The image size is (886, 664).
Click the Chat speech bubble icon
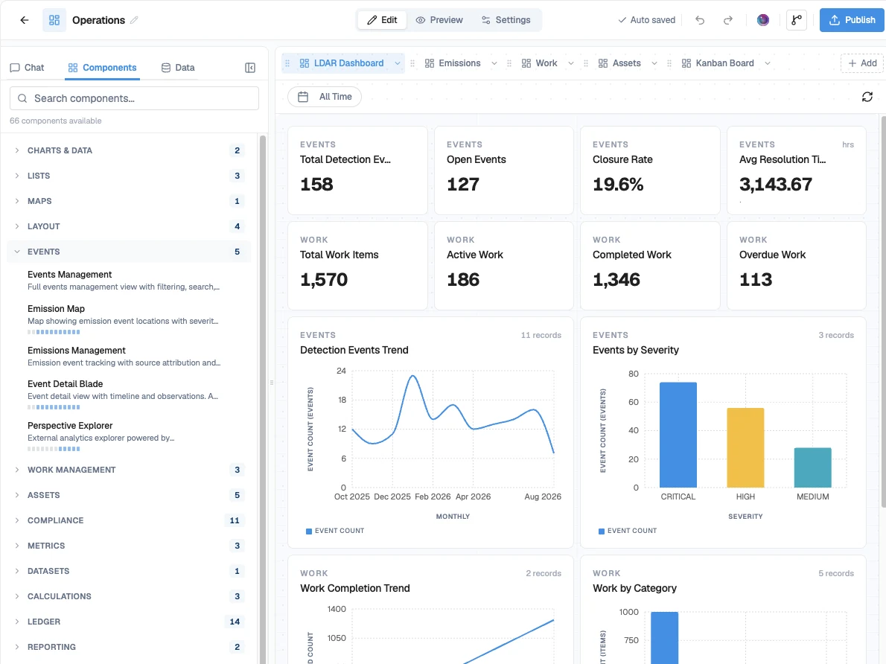(15, 68)
